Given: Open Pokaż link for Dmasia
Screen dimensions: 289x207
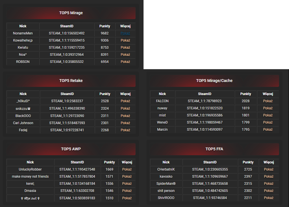Looking at the screenshot, I should [x=127, y=191].
